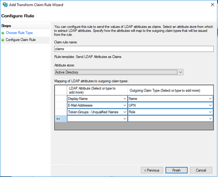
Task: Select the new row marker icon
Action: coord(58,119)
